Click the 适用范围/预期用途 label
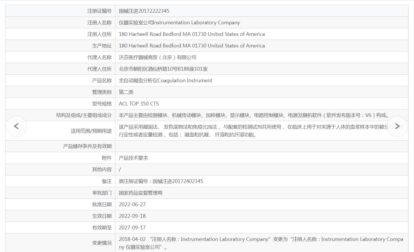414x252 pixels. 91,131
